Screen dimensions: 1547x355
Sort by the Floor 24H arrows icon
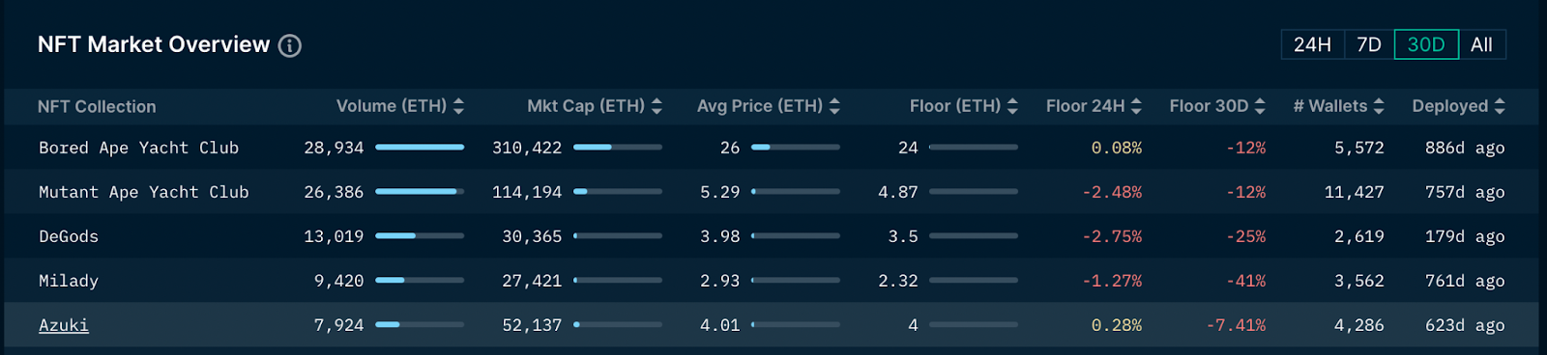click(x=1136, y=106)
